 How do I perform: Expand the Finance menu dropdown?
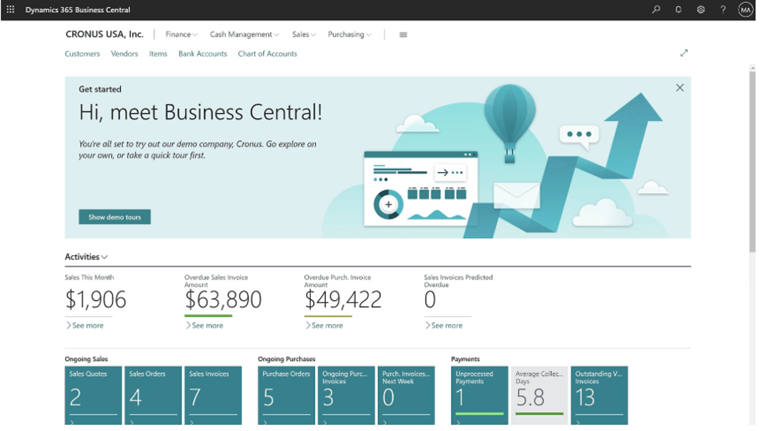[x=181, y=34]
